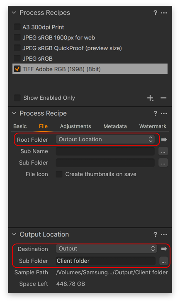Open the Root Folder dropdown

tap(105, 139)
